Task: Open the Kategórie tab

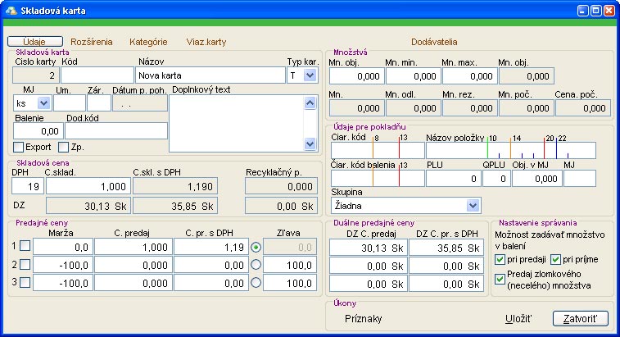Action: click(147, 41)
